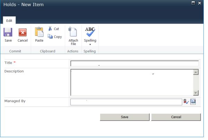Click the Copy ribbon icon
This screenshot has height=140, width=208.
50,36
